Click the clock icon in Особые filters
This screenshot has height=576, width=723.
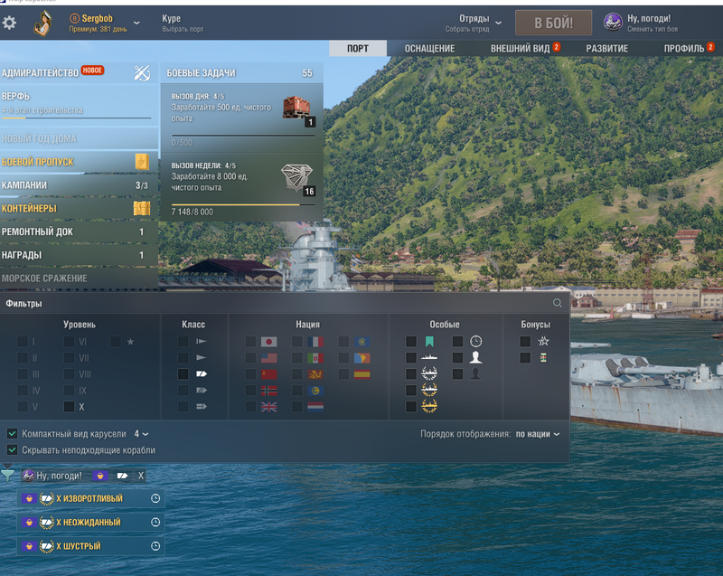click(476, 341)
